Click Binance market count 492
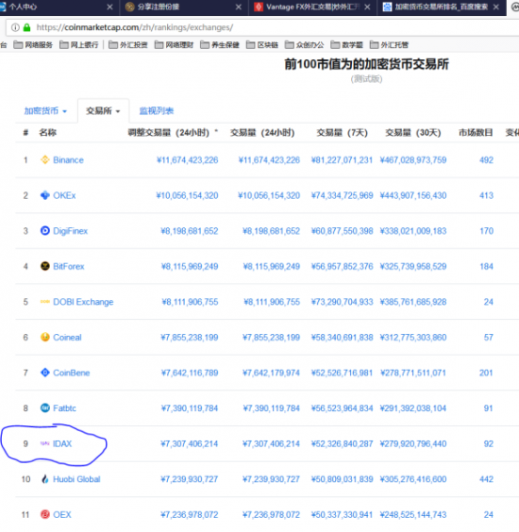519x532 pixels. tap(486, 159)
